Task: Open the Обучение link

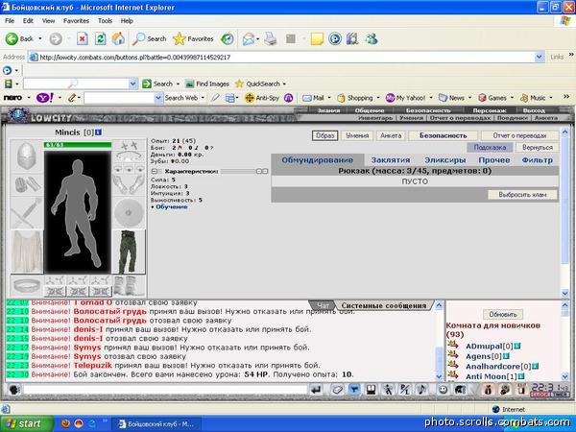Action: point(172,207)
